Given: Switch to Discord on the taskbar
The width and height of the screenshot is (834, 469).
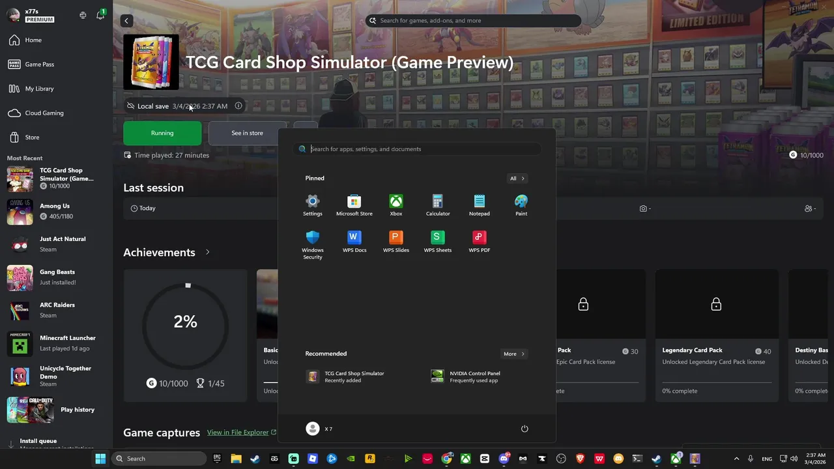Looking at the screenshot, I should [504, 459].
